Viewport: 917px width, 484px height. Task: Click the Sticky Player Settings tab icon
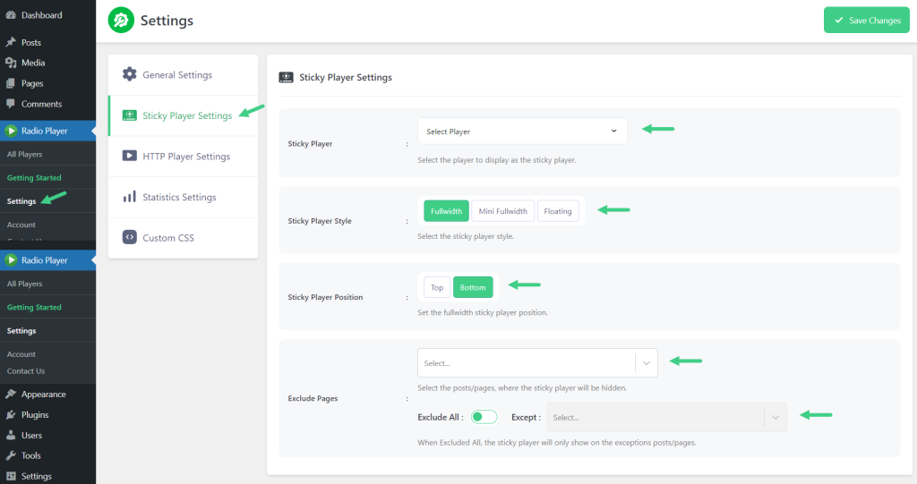point(129,115)
